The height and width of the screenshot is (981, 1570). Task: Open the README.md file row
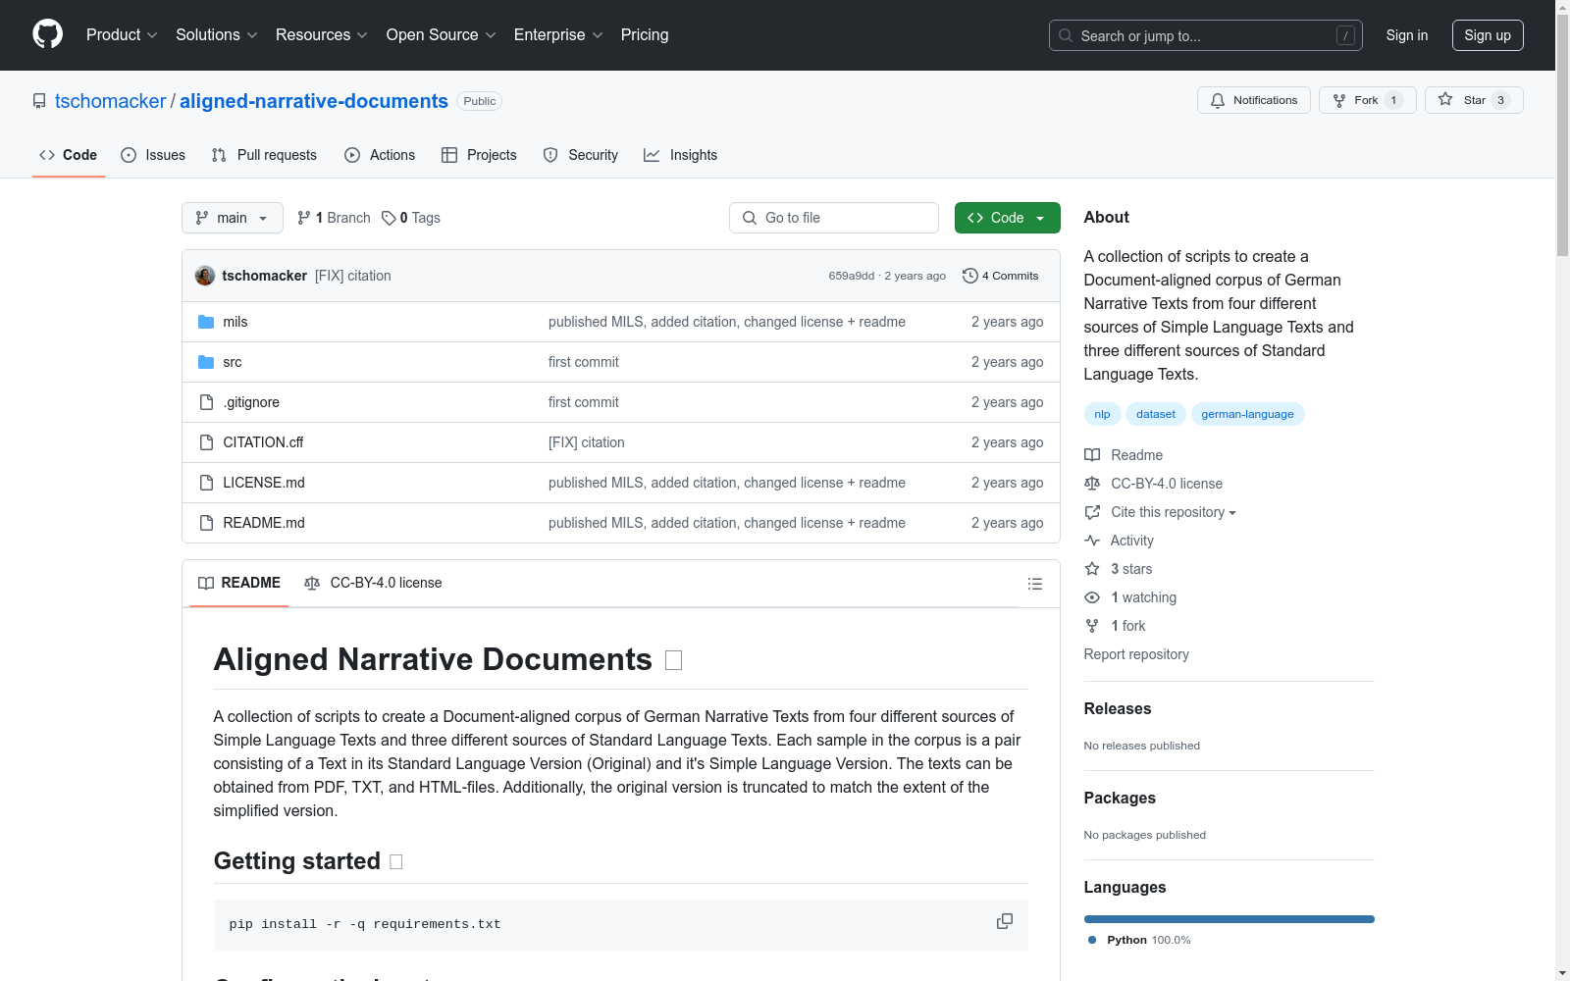point(620,523)
